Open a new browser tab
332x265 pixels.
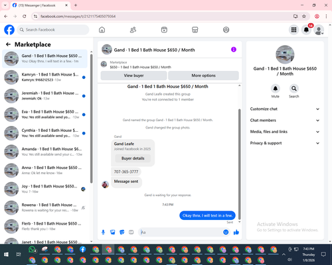coord(76,5)
